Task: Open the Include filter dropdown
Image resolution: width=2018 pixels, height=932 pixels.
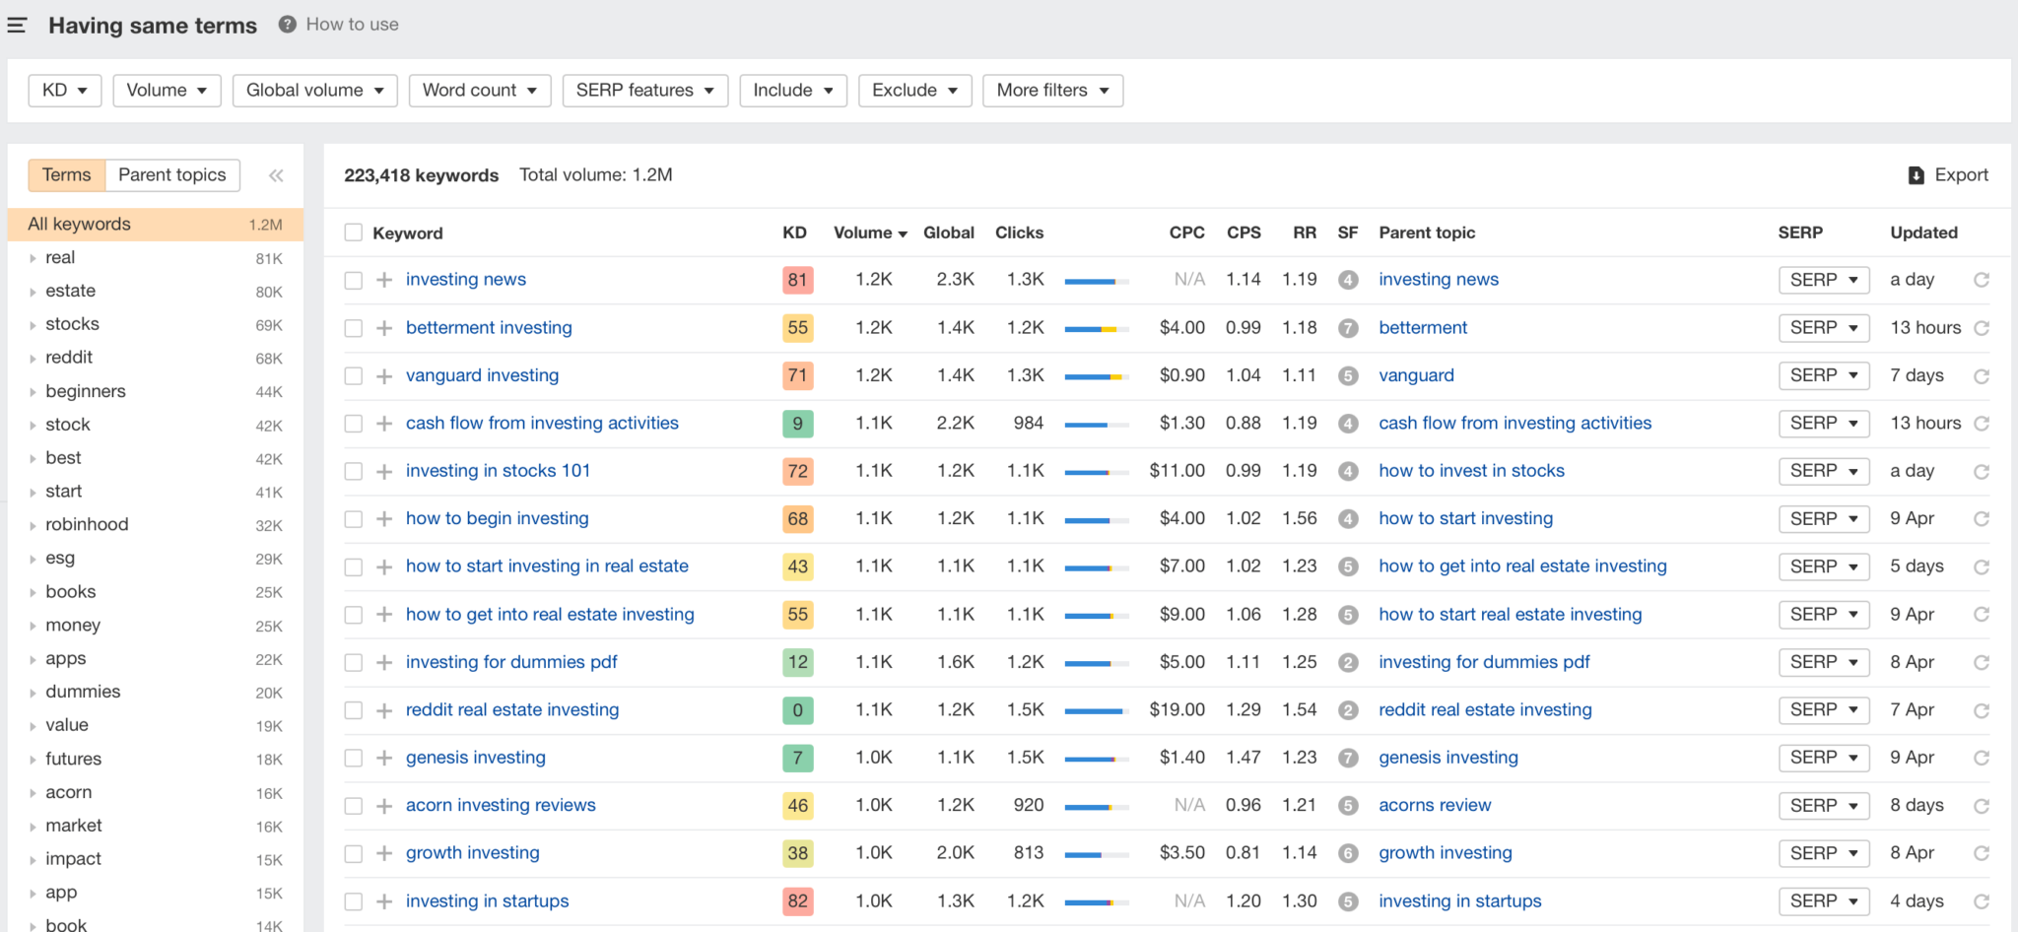Action: (793, 91)
